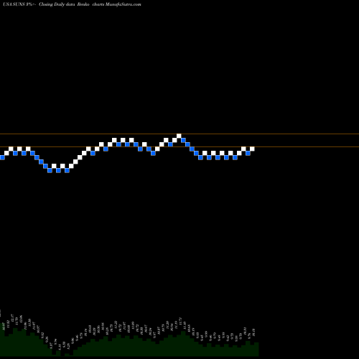Image resolution: width=359 pixels, height=359 pixels.
Task: Select the highest white Renko brick at the peak
Action: pyautogui.click(x=179, y=136)
